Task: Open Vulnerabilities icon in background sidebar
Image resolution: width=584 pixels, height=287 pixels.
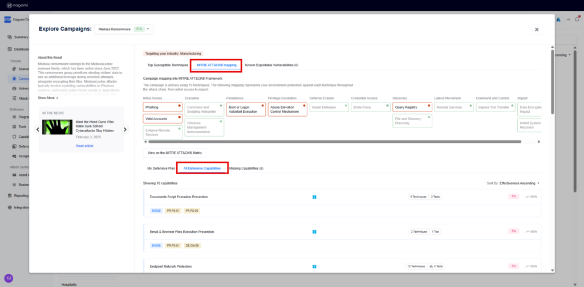Action: pyautogui.click(x=14, y=88)
